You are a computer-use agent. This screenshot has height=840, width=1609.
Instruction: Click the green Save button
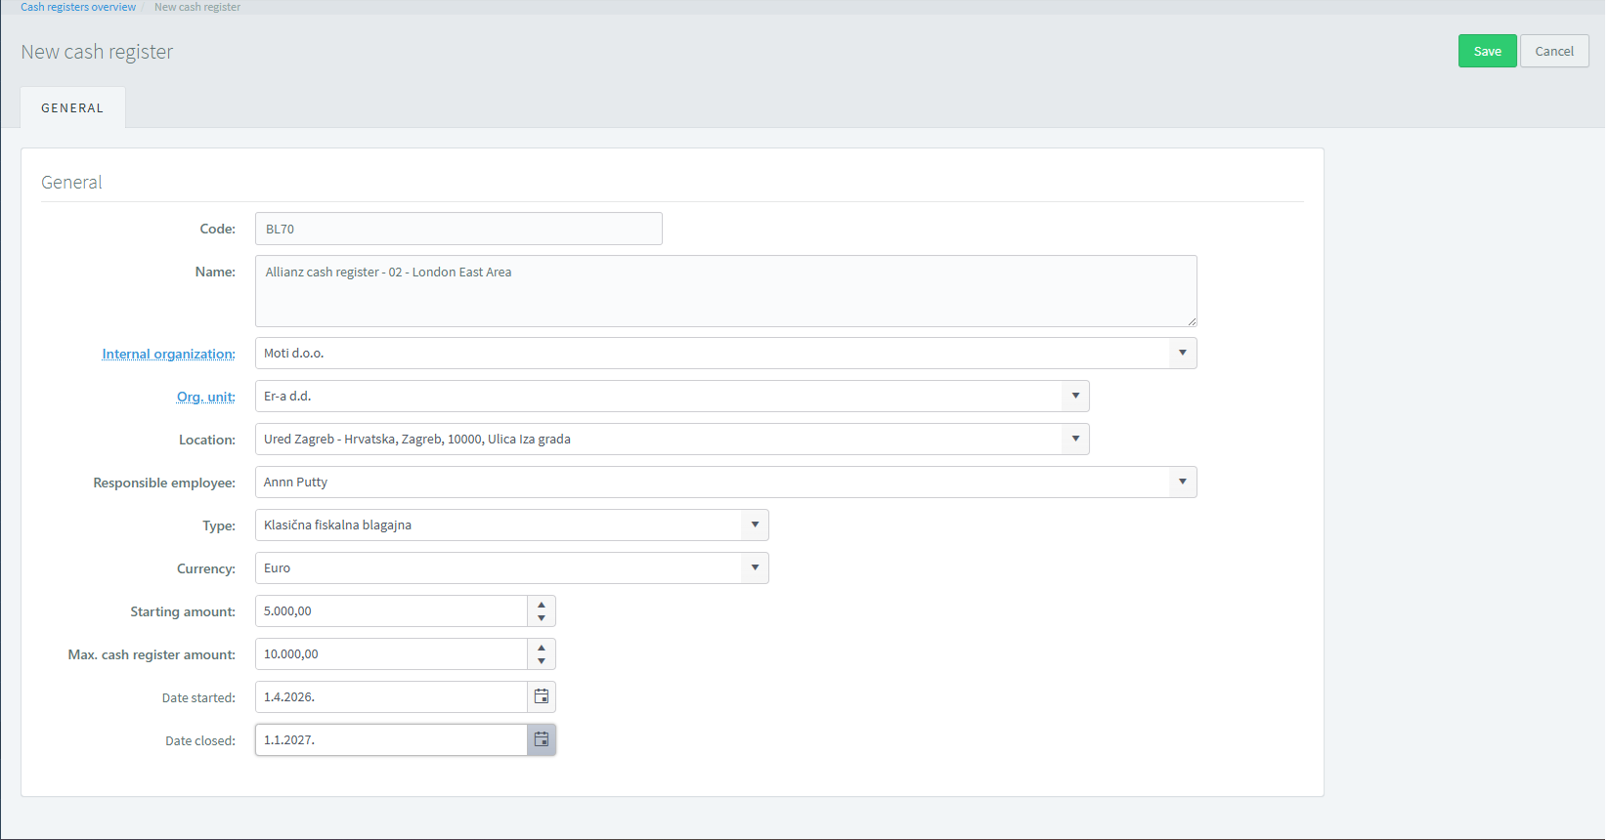tap(1487, 52)
